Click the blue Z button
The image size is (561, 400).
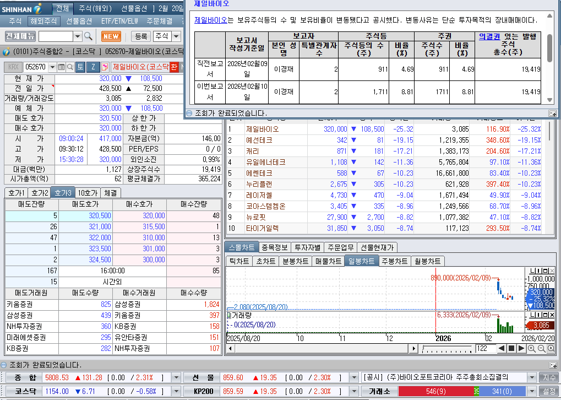pyautogui.click(x=94, y=67)
